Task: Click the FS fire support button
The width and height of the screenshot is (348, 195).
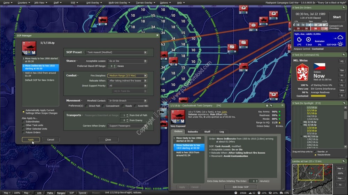Action: [x=342, y=85]
